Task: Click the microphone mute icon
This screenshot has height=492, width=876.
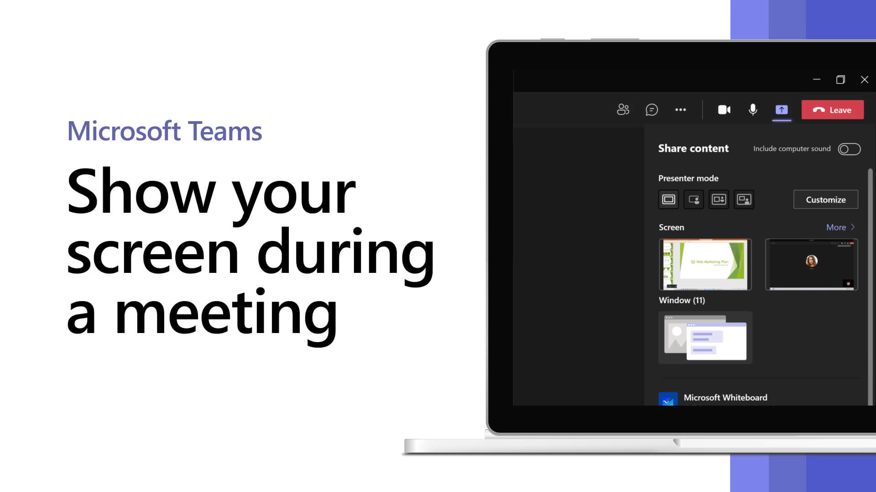Action: pyautogui.click(x=753, y=110)
